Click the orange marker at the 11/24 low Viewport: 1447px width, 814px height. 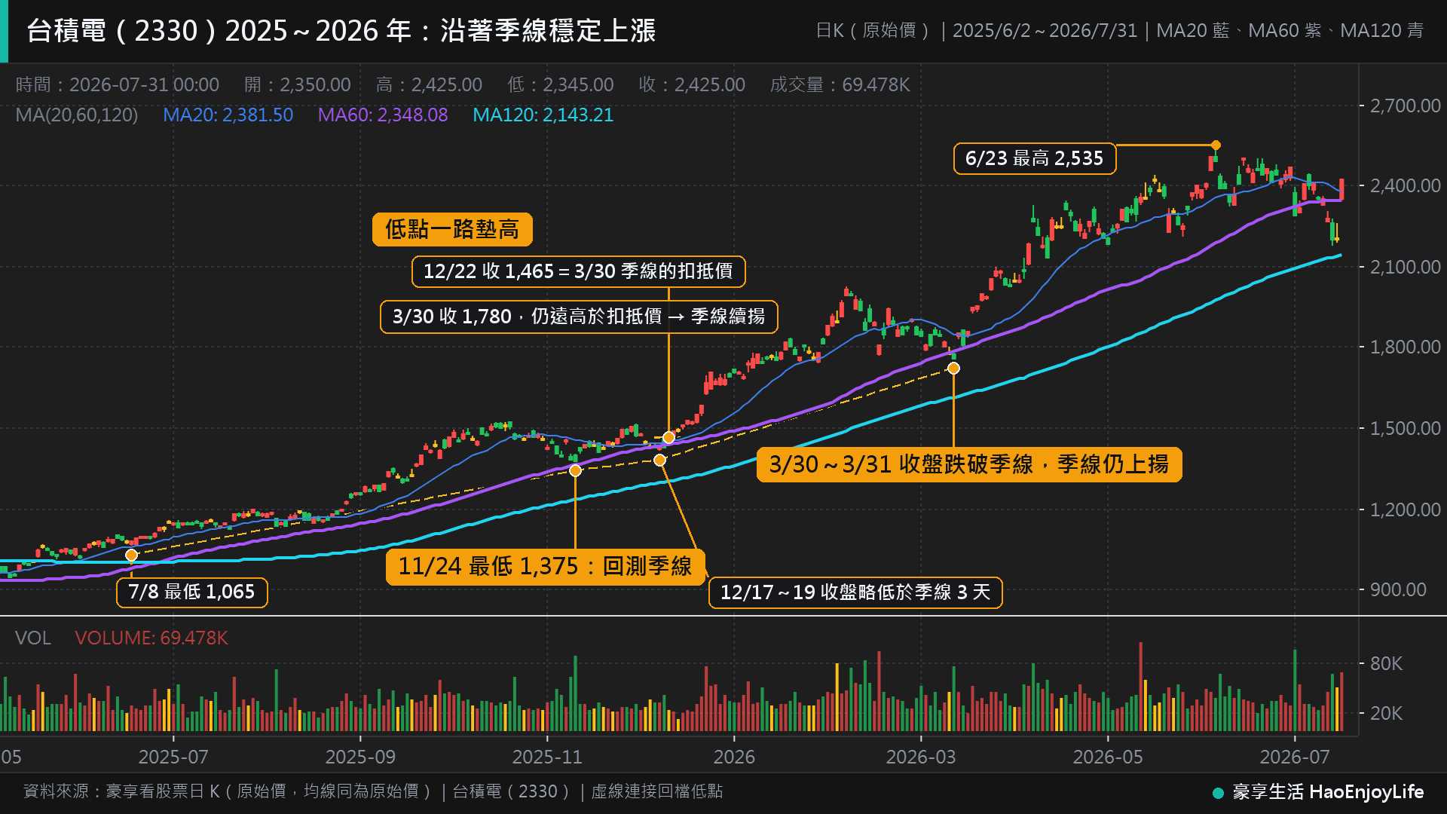tap(575, 470)
